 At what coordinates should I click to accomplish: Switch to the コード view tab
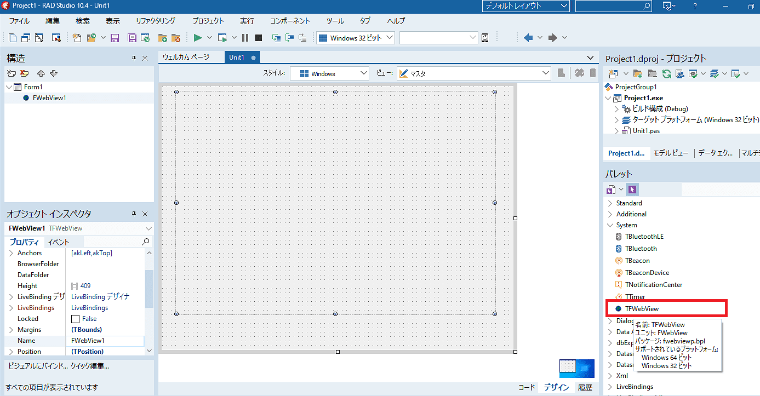click(527, 387)
